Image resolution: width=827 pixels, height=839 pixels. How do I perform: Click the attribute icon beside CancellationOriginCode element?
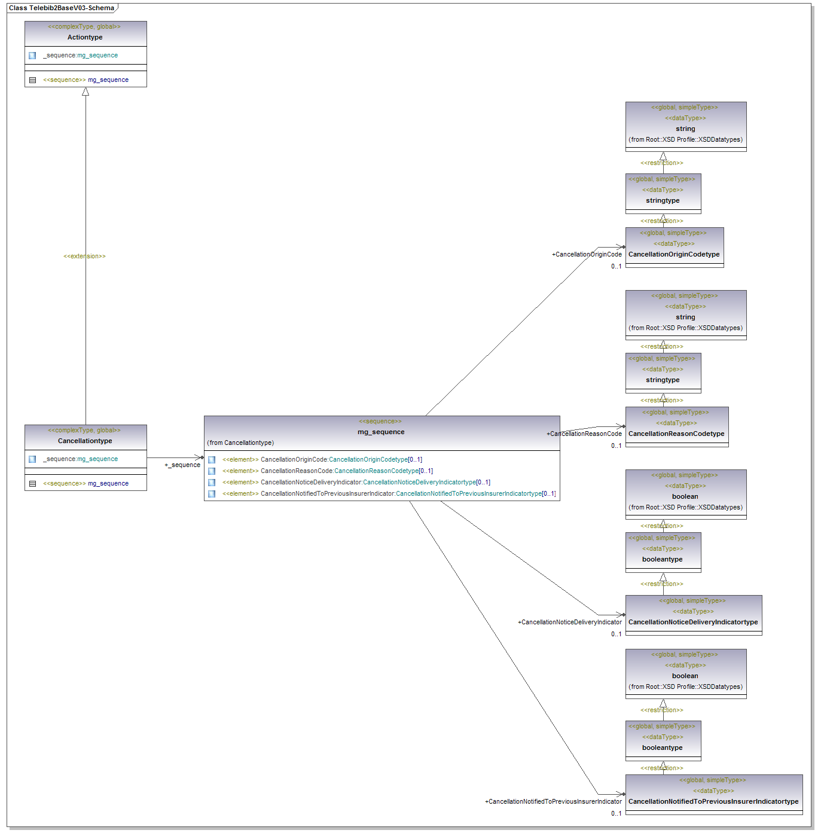click(212, 460)
